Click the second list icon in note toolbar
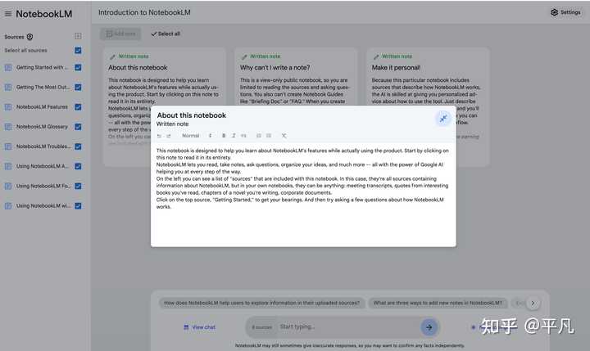Image resolution: width=590 pixels, height=351 pixels. coord(269,136)
